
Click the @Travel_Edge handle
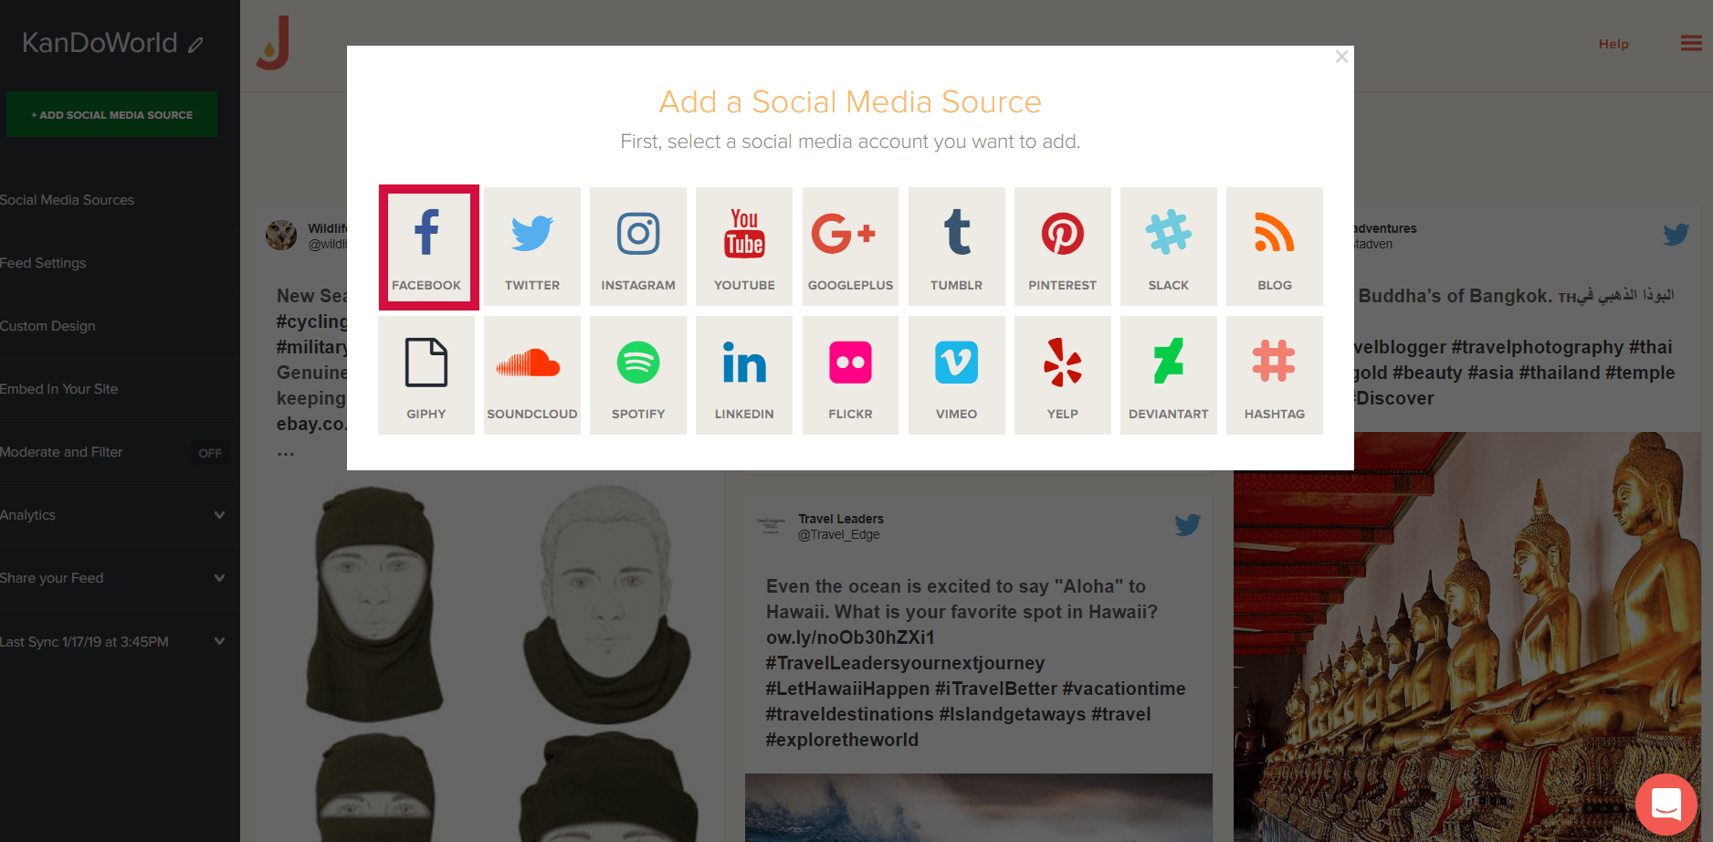point(839,535)
